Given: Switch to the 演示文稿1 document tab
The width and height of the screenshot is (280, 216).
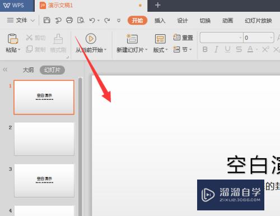Looking at the screenshot, I should click(91, 6).
